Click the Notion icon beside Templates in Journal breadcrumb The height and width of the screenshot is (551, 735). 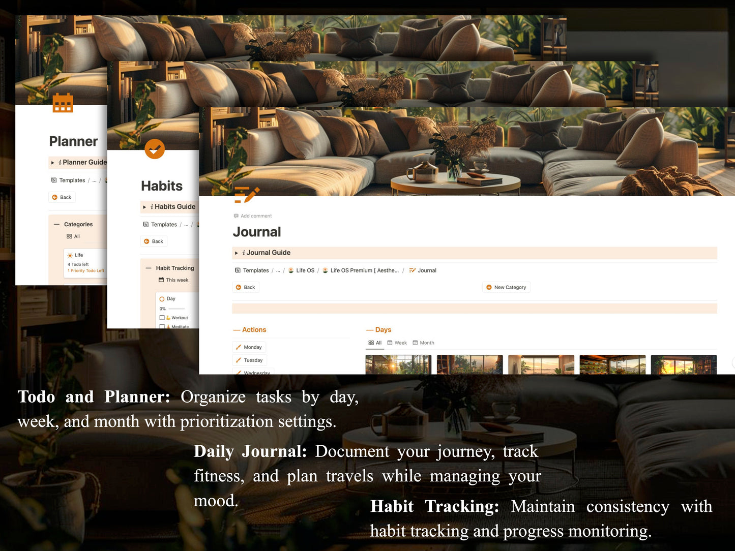click(x=238, y=270)
